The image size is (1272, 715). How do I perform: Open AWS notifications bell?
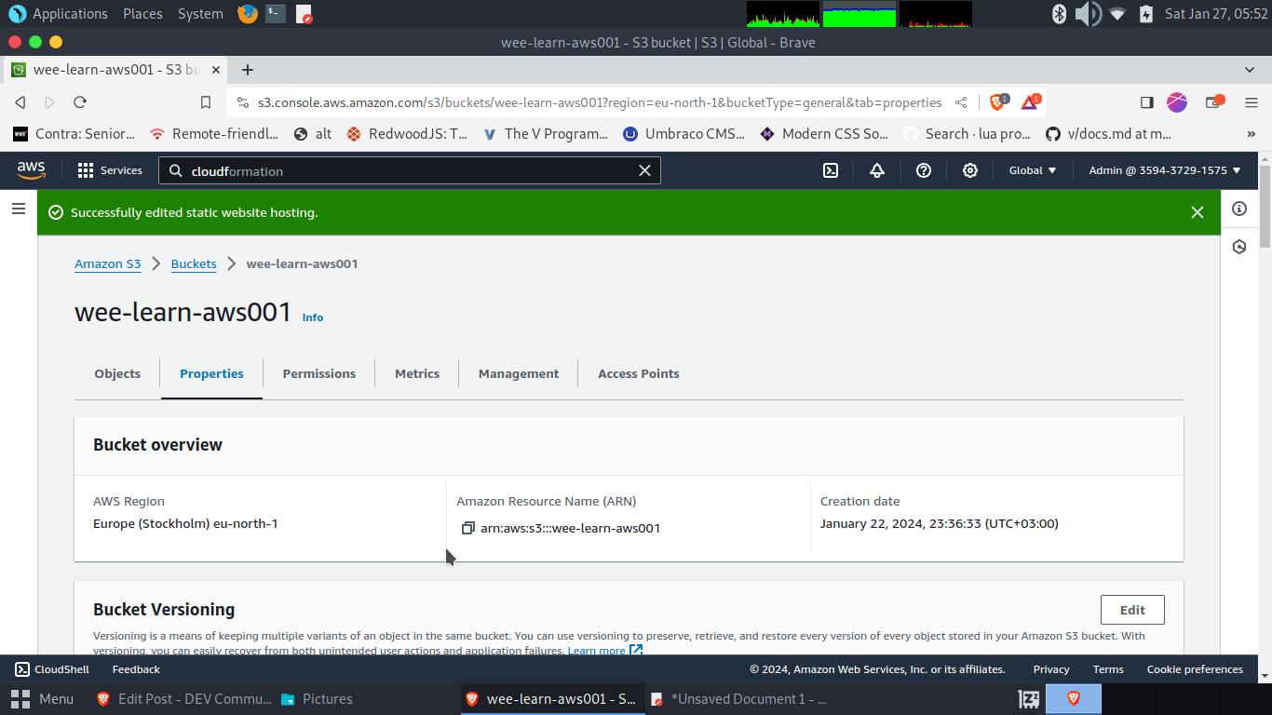(877, 170)
